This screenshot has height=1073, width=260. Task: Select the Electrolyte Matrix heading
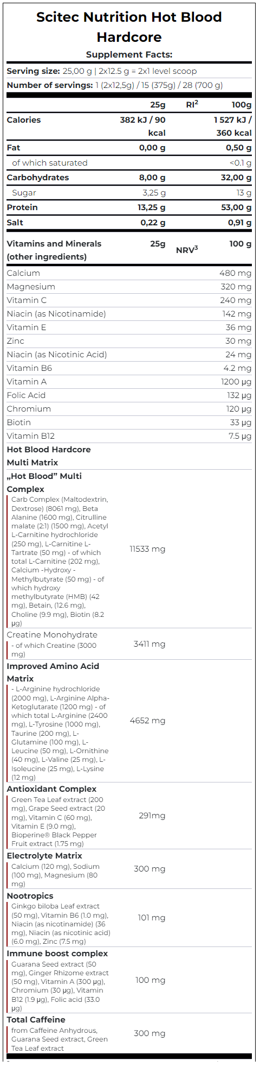click(44, 856)
